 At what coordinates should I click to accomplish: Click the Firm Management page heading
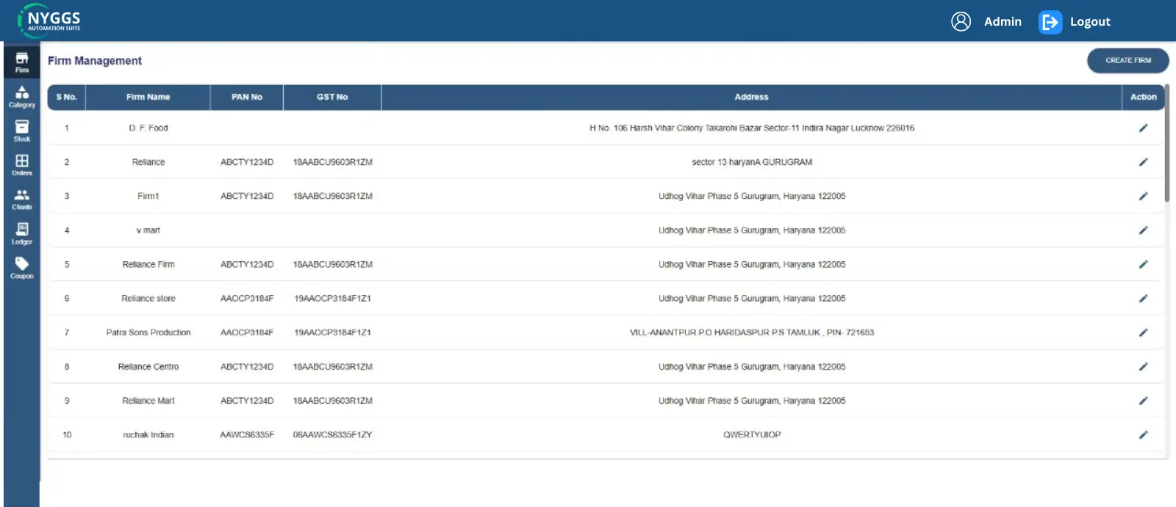pos(95,61)
